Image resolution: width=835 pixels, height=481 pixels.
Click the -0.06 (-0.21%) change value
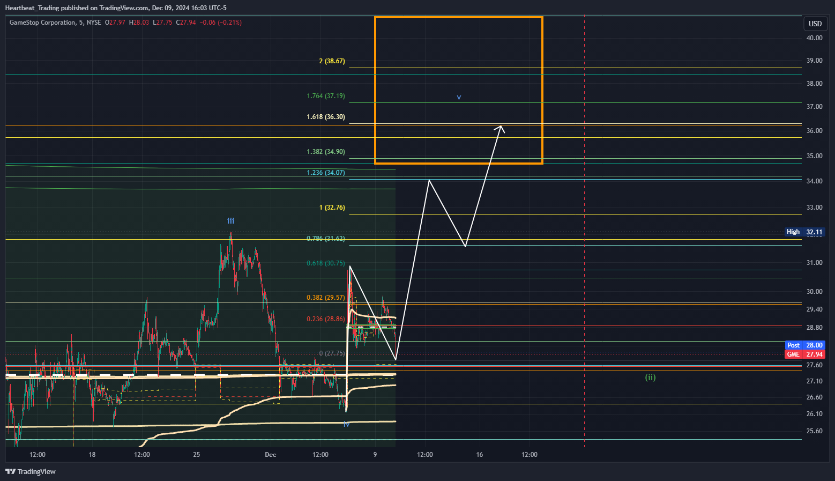220,23
